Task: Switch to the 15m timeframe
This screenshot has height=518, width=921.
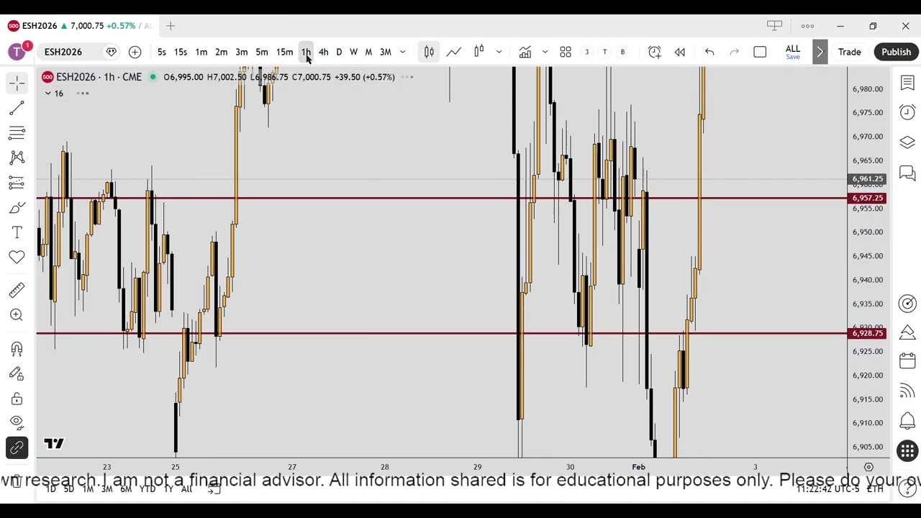Action: point(284,52)
